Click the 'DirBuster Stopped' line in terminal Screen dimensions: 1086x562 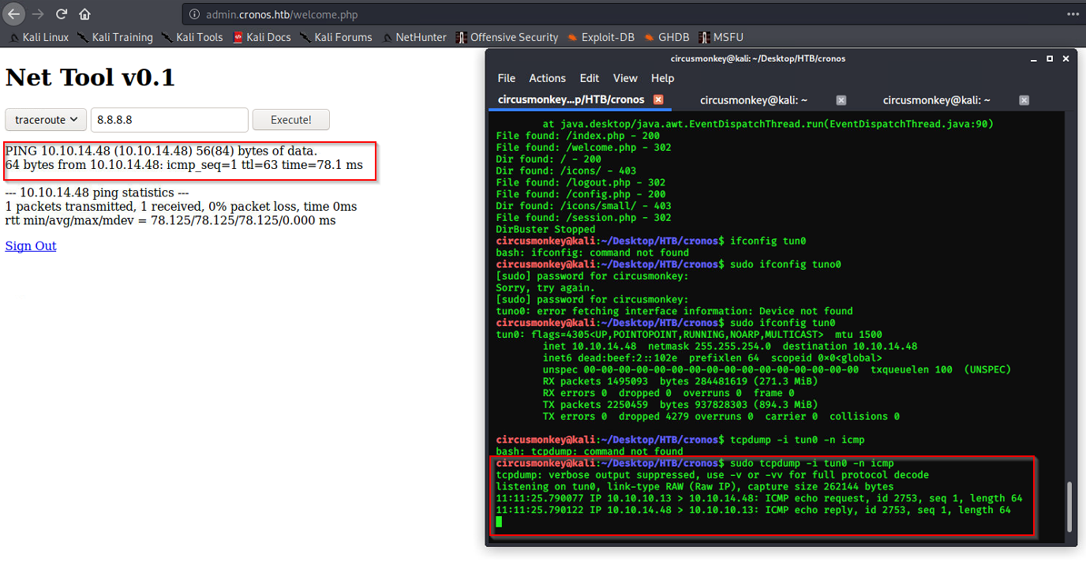click(x=546, y=230)
